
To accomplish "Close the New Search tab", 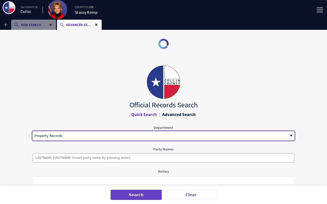I will pyautogui.click(x=51, y=25).
